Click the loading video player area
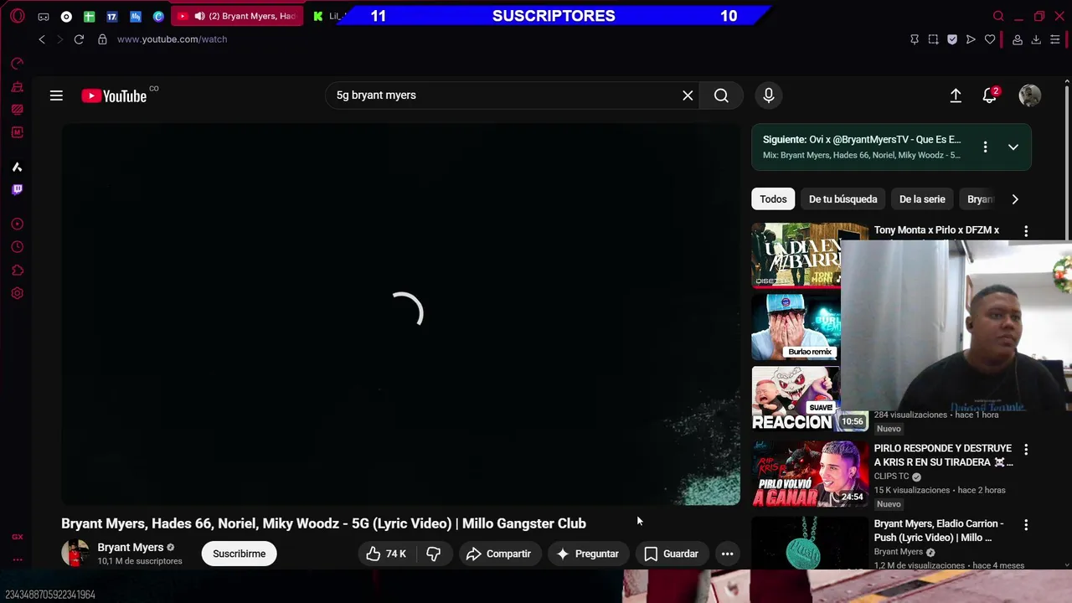 pyautogui.click(x=400, y=314)
